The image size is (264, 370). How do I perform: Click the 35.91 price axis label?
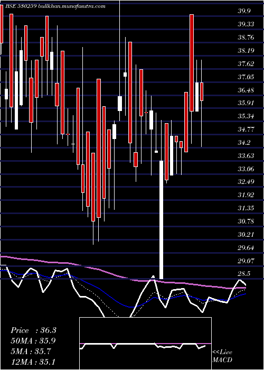247,103
